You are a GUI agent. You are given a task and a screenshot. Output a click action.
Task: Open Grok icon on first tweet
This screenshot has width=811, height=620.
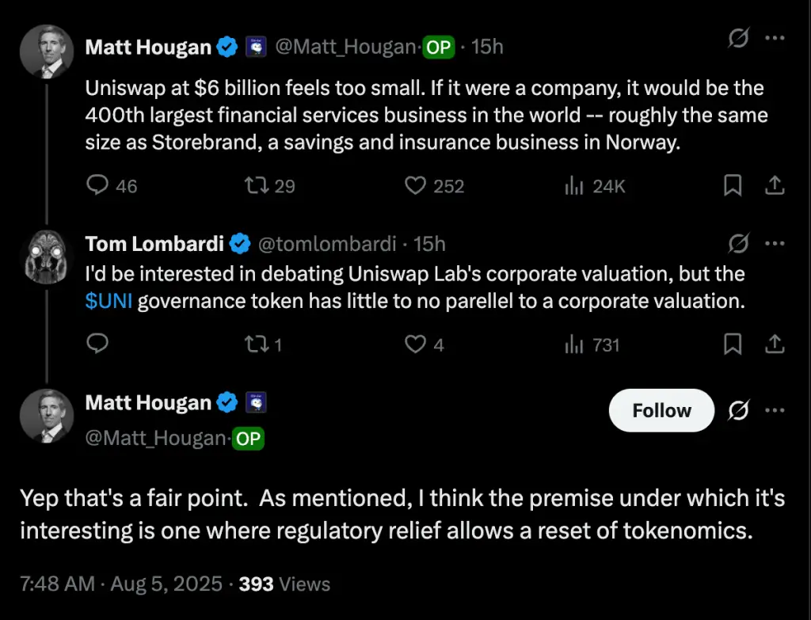tap(738, 39)
